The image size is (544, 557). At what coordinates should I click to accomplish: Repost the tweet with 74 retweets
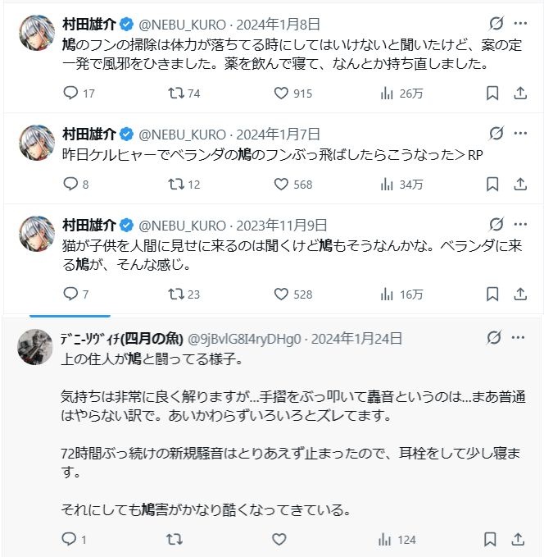point(184,93)
